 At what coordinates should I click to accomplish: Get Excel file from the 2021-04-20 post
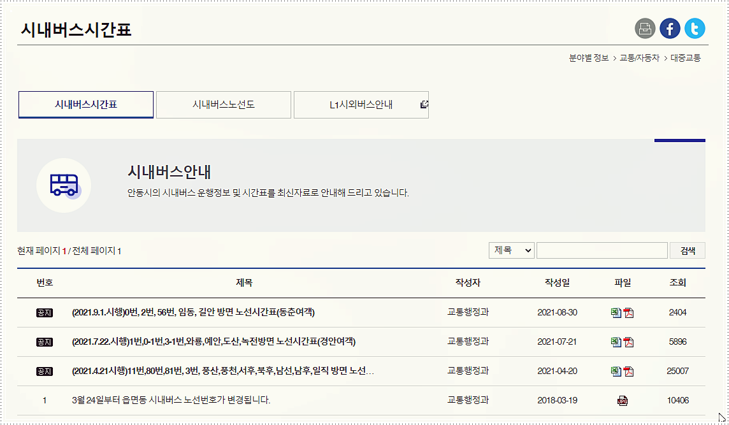tap(616, 371)
